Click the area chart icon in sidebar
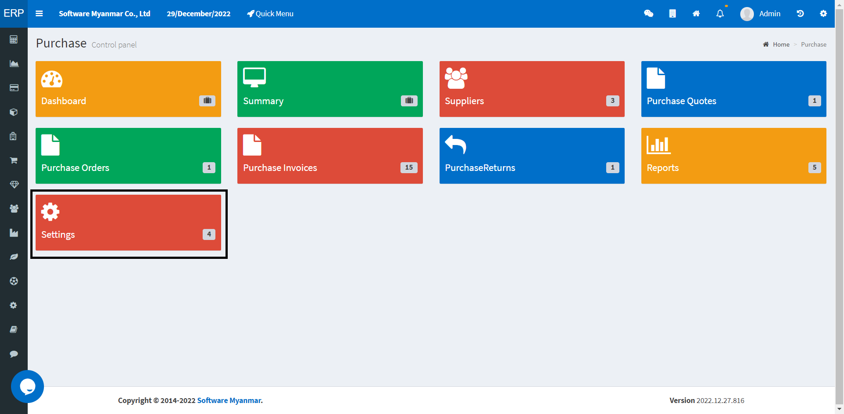Image resolution: width=844 pixels, height=414 pixels. [x=14, y=63]
